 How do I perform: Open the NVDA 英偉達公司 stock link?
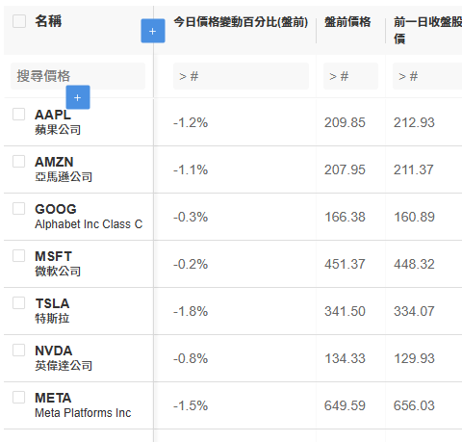pos(64,358)
